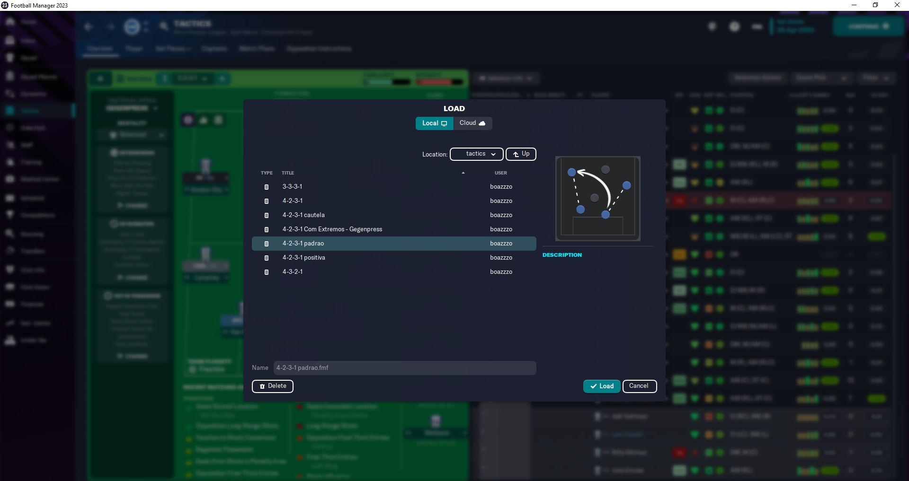The height and width of the screenshot is (481, 909).
Task: Switch to Cloud storage in the Load dialog
Action: 472,123
